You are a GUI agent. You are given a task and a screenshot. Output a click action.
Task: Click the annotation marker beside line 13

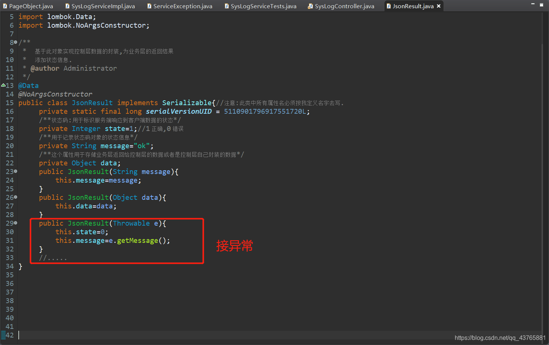coord(3,85)
